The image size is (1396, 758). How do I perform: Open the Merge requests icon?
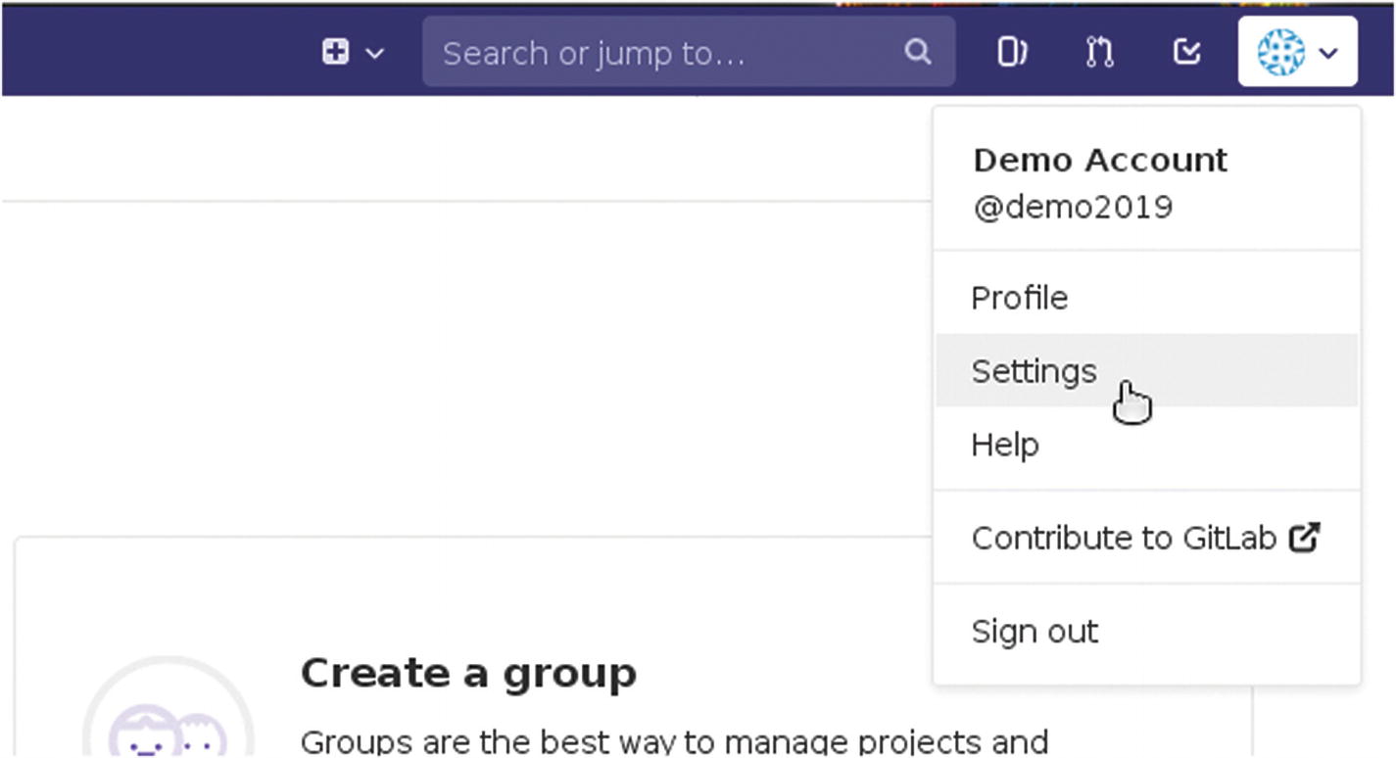coord(1099,52)
